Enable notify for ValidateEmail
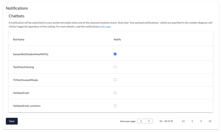The height and width of the screenshot is (132, 221). point(115,93)
